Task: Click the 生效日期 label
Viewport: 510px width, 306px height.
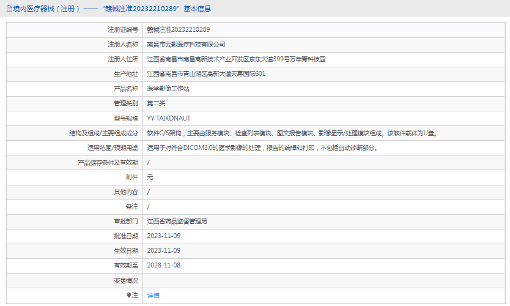Action: pyautogui.click(x=126, y=251)
